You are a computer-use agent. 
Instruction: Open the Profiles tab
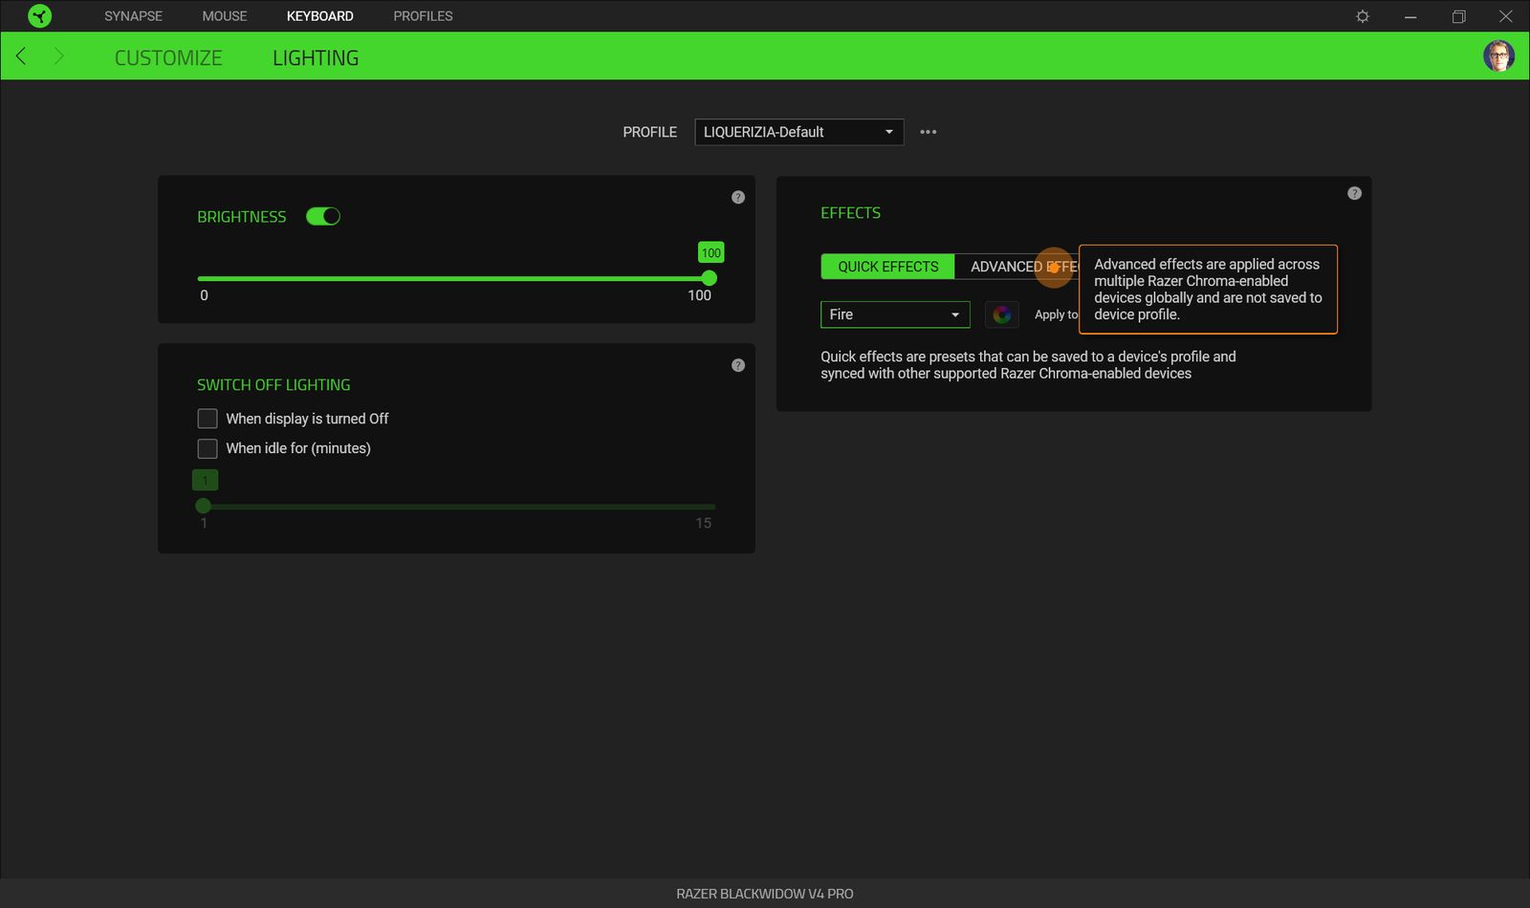pyautogui.click(x=423, y=16)
